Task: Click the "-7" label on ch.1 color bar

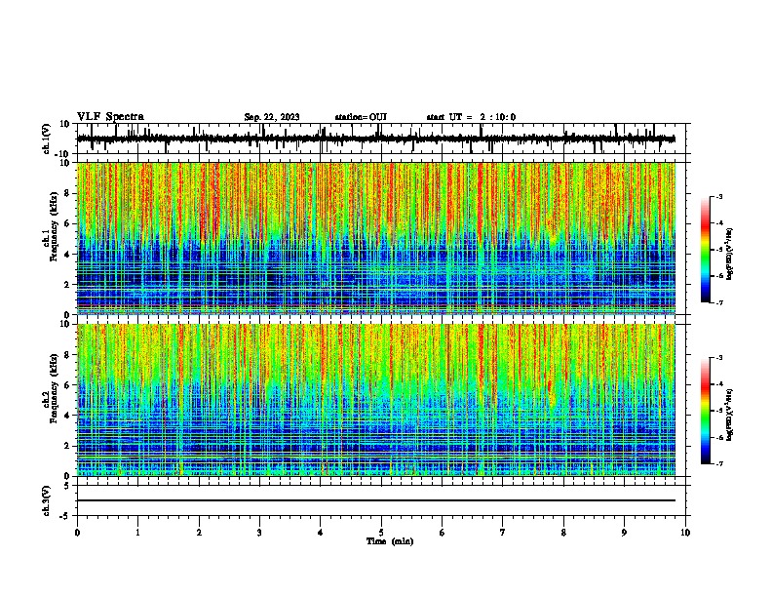Action: coord(719,302)
